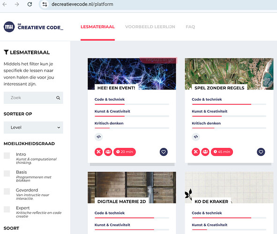This screenshot has height=234, width=277.
Task: Click the search magnifier icon in Zoek field
Action: tap(58, 98)
